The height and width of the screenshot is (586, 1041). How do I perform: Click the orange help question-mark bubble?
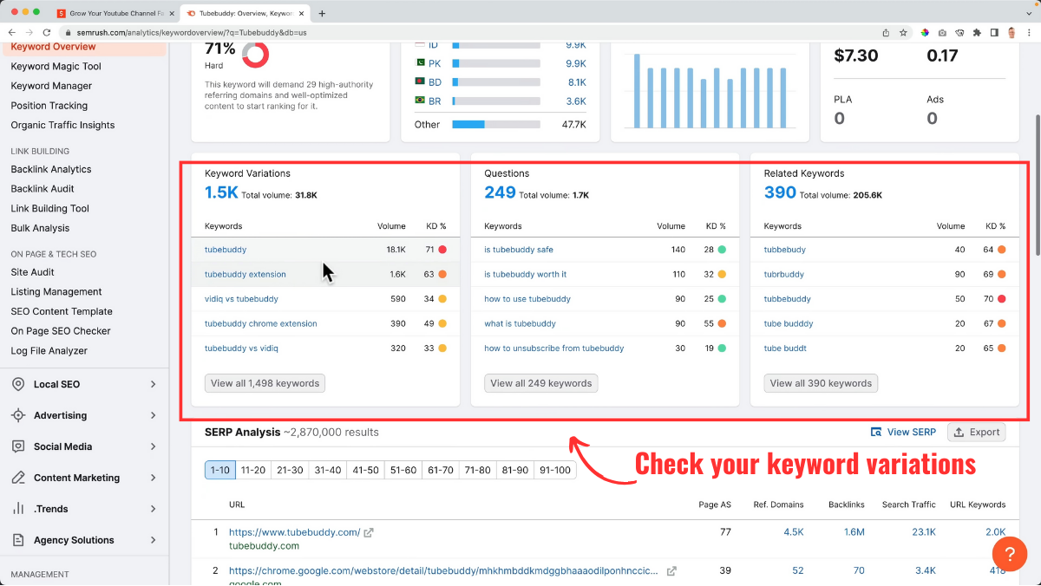tap(1010, 554)
